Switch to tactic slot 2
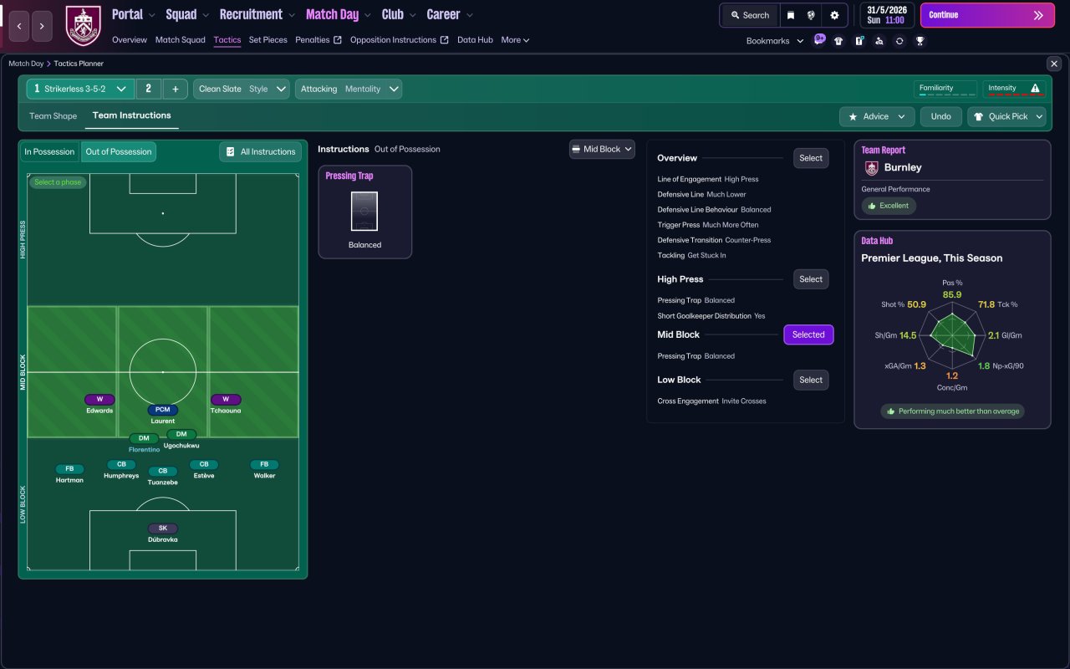This screenshot has height=669, width=1070. point(148,89)
